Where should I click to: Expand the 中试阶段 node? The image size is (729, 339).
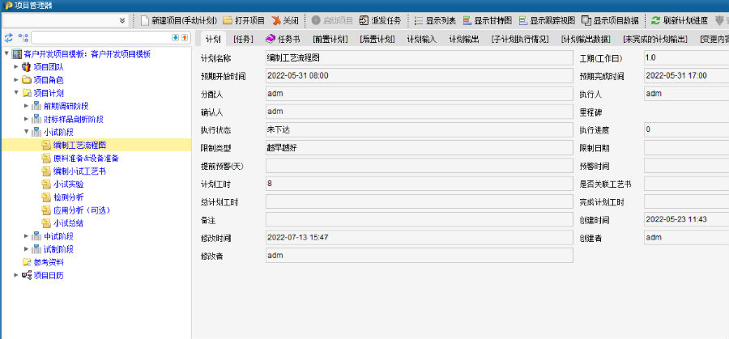[x=26, y=236]
